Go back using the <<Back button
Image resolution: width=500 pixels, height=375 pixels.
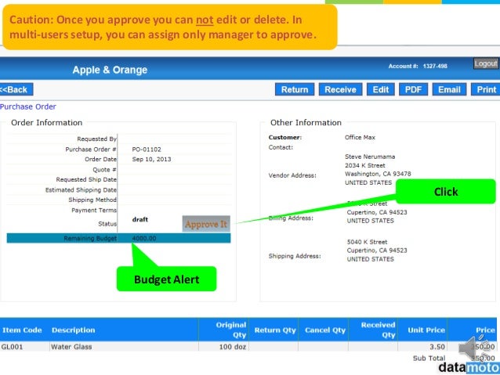click(16, 89)
